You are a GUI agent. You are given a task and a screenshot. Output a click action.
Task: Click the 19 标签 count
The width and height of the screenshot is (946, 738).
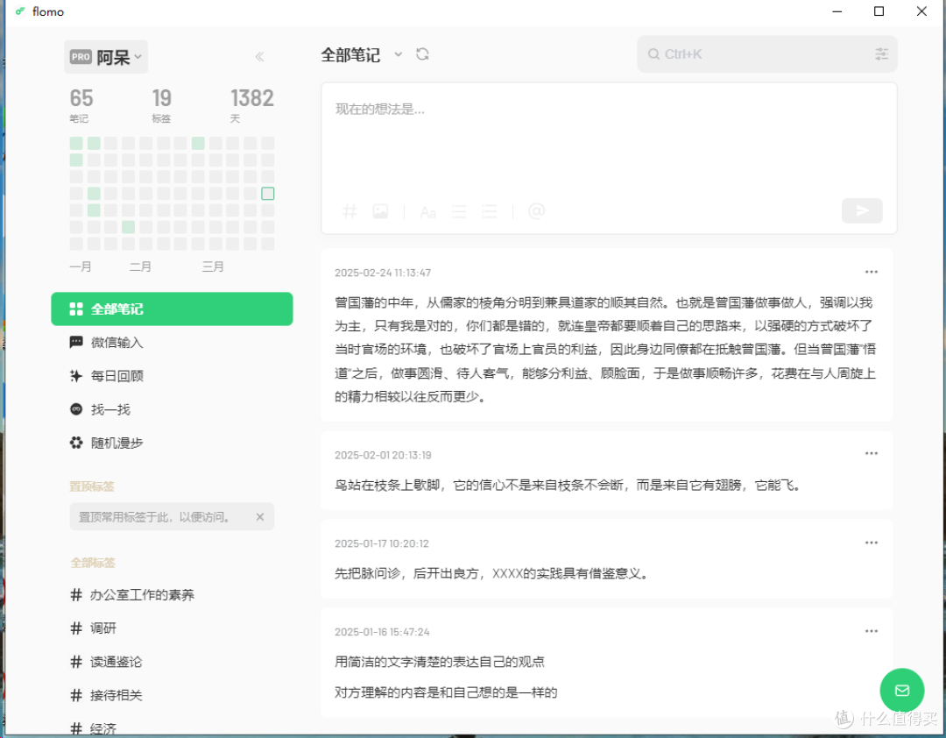click(x=162, y=105)
